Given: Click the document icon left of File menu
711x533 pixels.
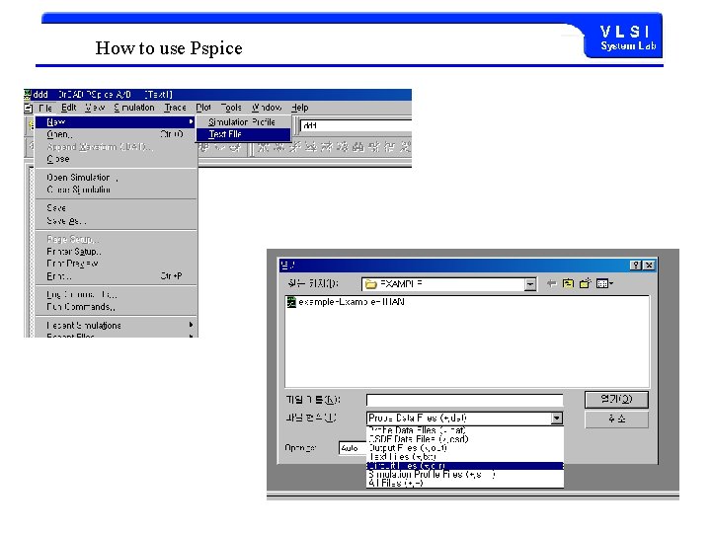Looking at the screenshot, I should tap(29, 109).
